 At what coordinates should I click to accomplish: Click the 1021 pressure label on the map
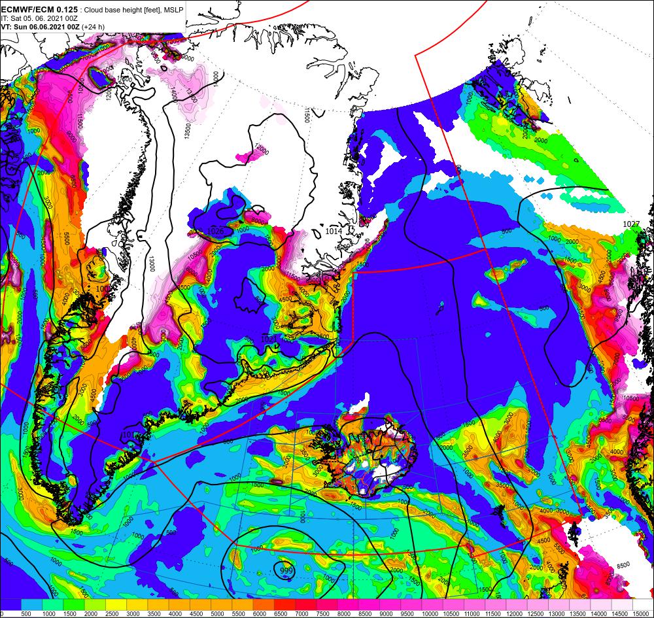coord(269,339)
